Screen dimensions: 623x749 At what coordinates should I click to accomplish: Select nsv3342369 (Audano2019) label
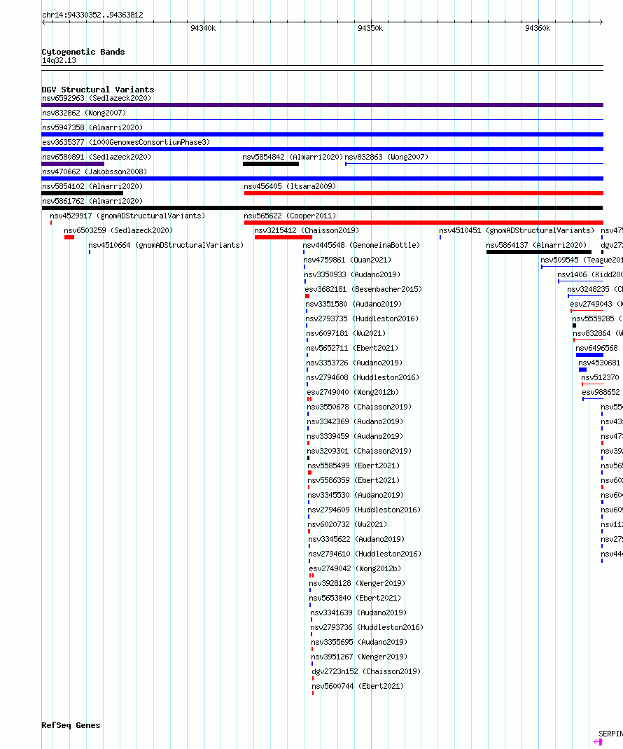point(355,422)
